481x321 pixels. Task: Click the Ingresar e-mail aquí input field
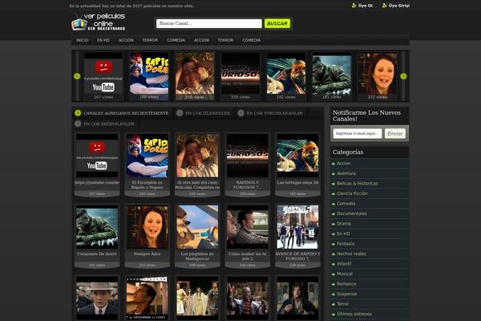(358, 134)
